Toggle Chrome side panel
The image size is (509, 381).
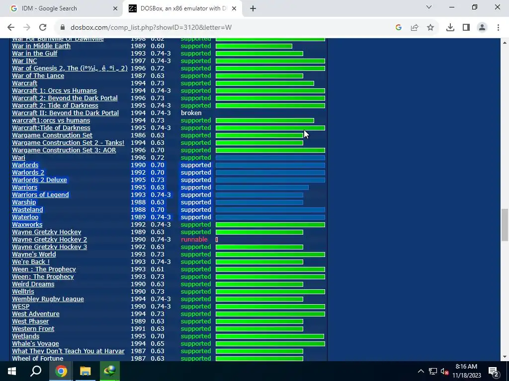[x=466, y=28]
